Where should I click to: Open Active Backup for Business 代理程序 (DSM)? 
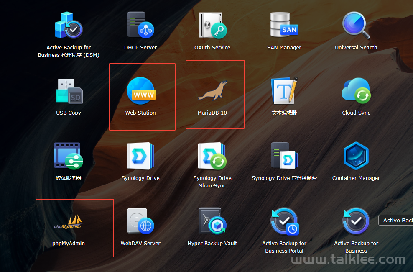(x=69, y=25)
